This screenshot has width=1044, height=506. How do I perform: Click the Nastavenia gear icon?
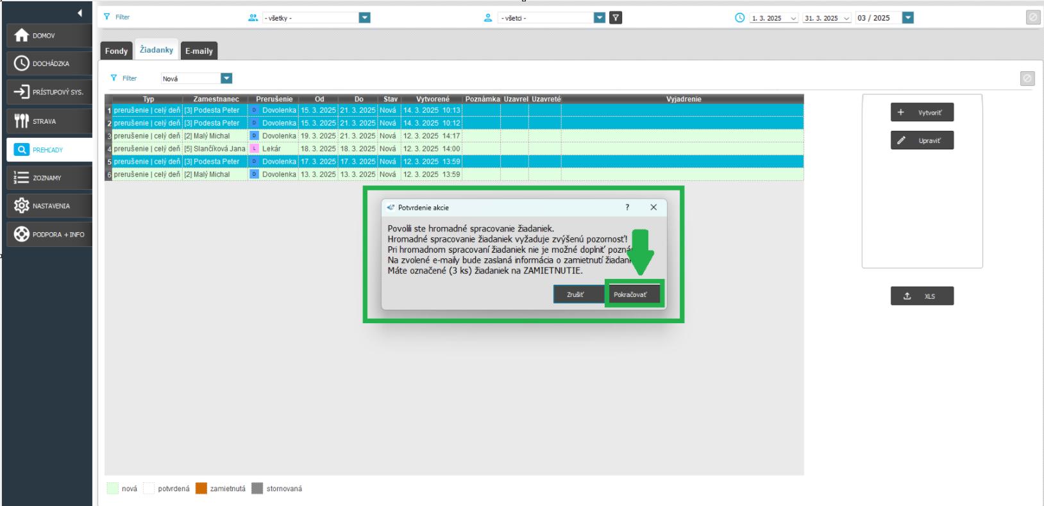(22, 206)
